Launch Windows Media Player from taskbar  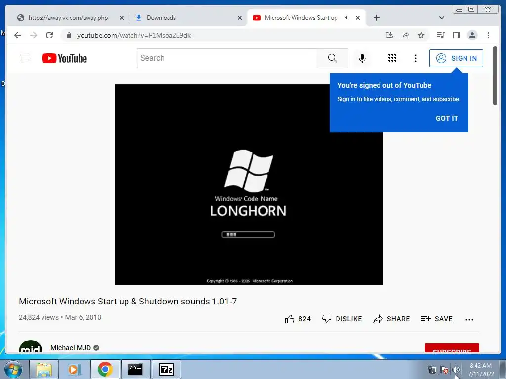click(74, 369)
